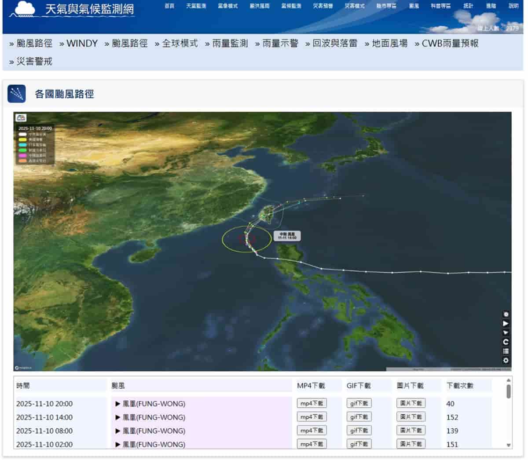The height and width of the screenshot is (460, 528).
Task: Click the cloud logo in the site header
Action: pos(24,9)
